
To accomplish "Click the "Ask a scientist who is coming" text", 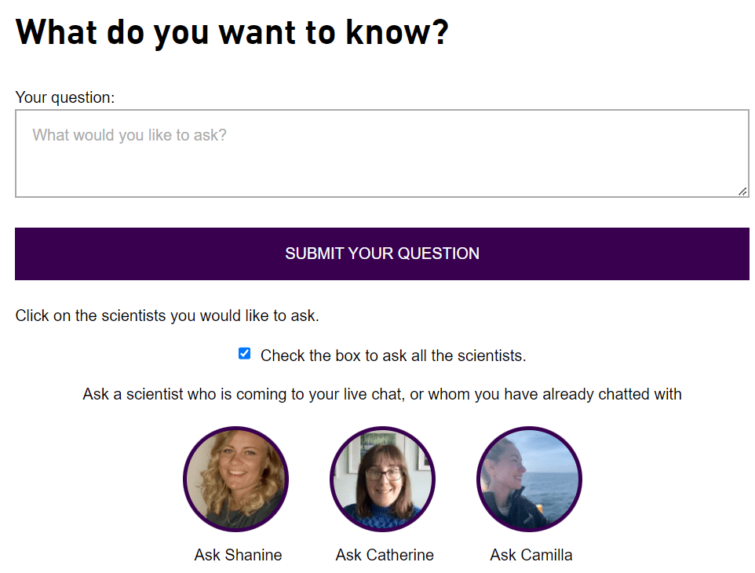I will [382, 394].
